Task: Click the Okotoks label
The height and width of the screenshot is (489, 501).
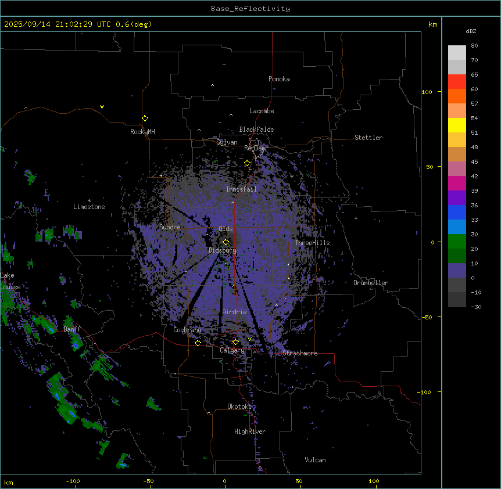Action: click(x=239, y=407)
